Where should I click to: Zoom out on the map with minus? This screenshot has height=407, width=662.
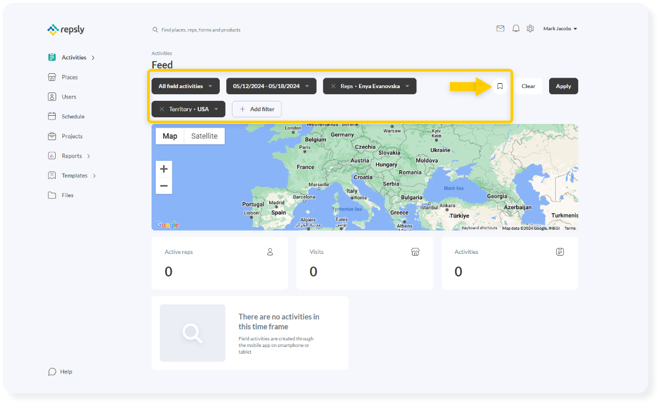[x=164, y=186]
